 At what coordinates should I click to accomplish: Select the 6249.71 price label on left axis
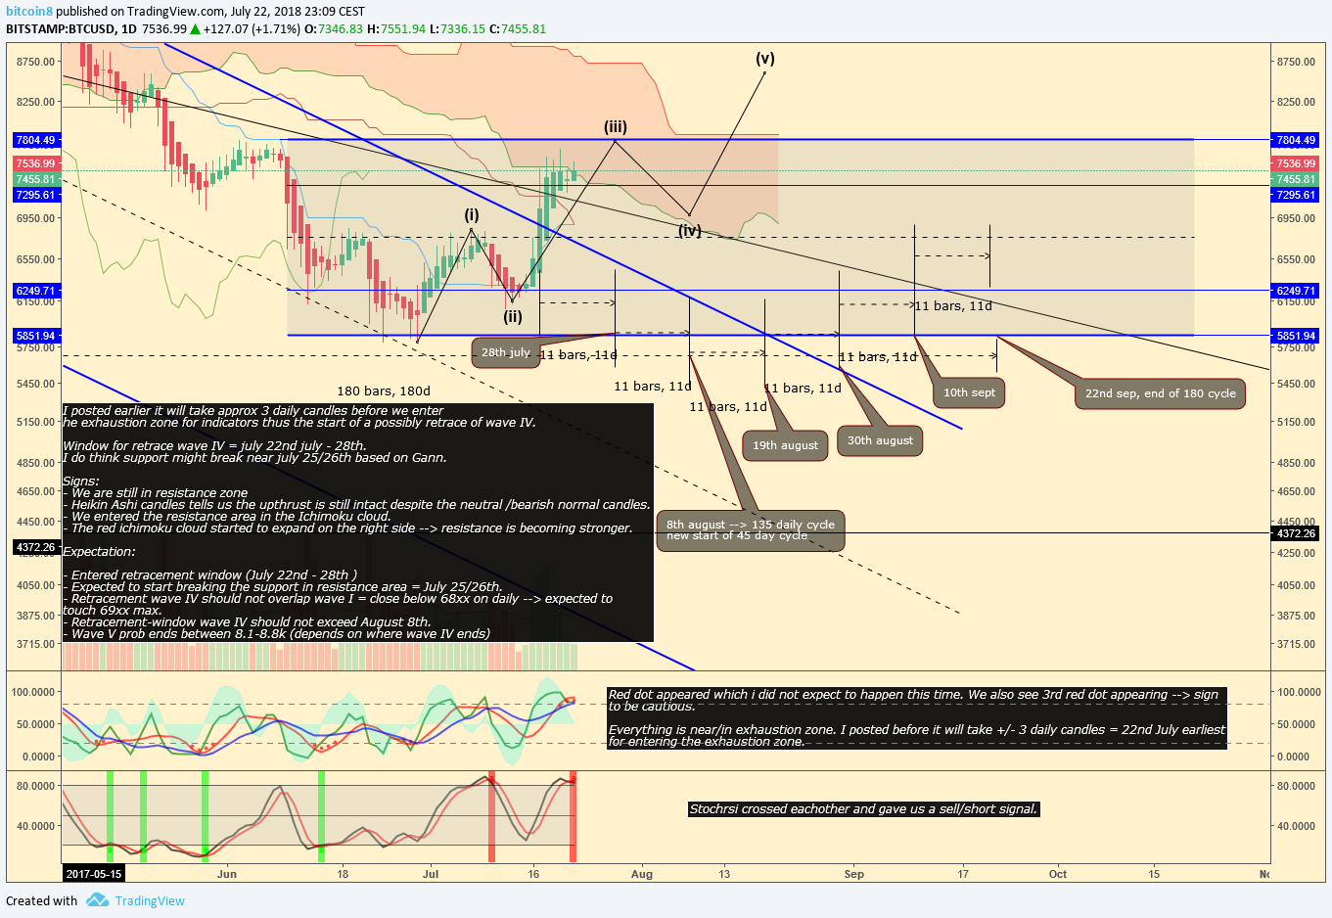pos(35,291)
